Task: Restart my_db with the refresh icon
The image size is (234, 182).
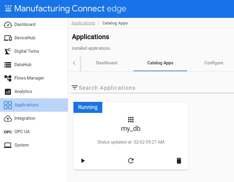Action: point(131,161)
